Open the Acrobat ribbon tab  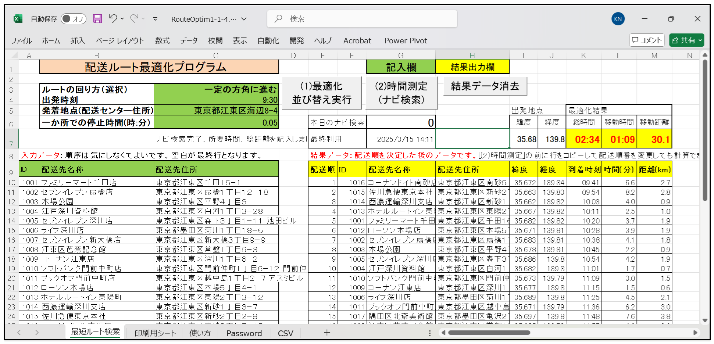tap(357, 41)
